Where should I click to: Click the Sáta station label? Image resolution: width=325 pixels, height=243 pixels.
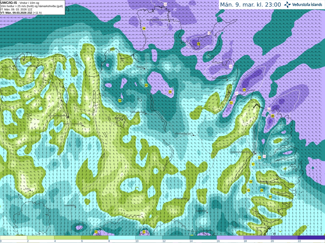point(27,189)
